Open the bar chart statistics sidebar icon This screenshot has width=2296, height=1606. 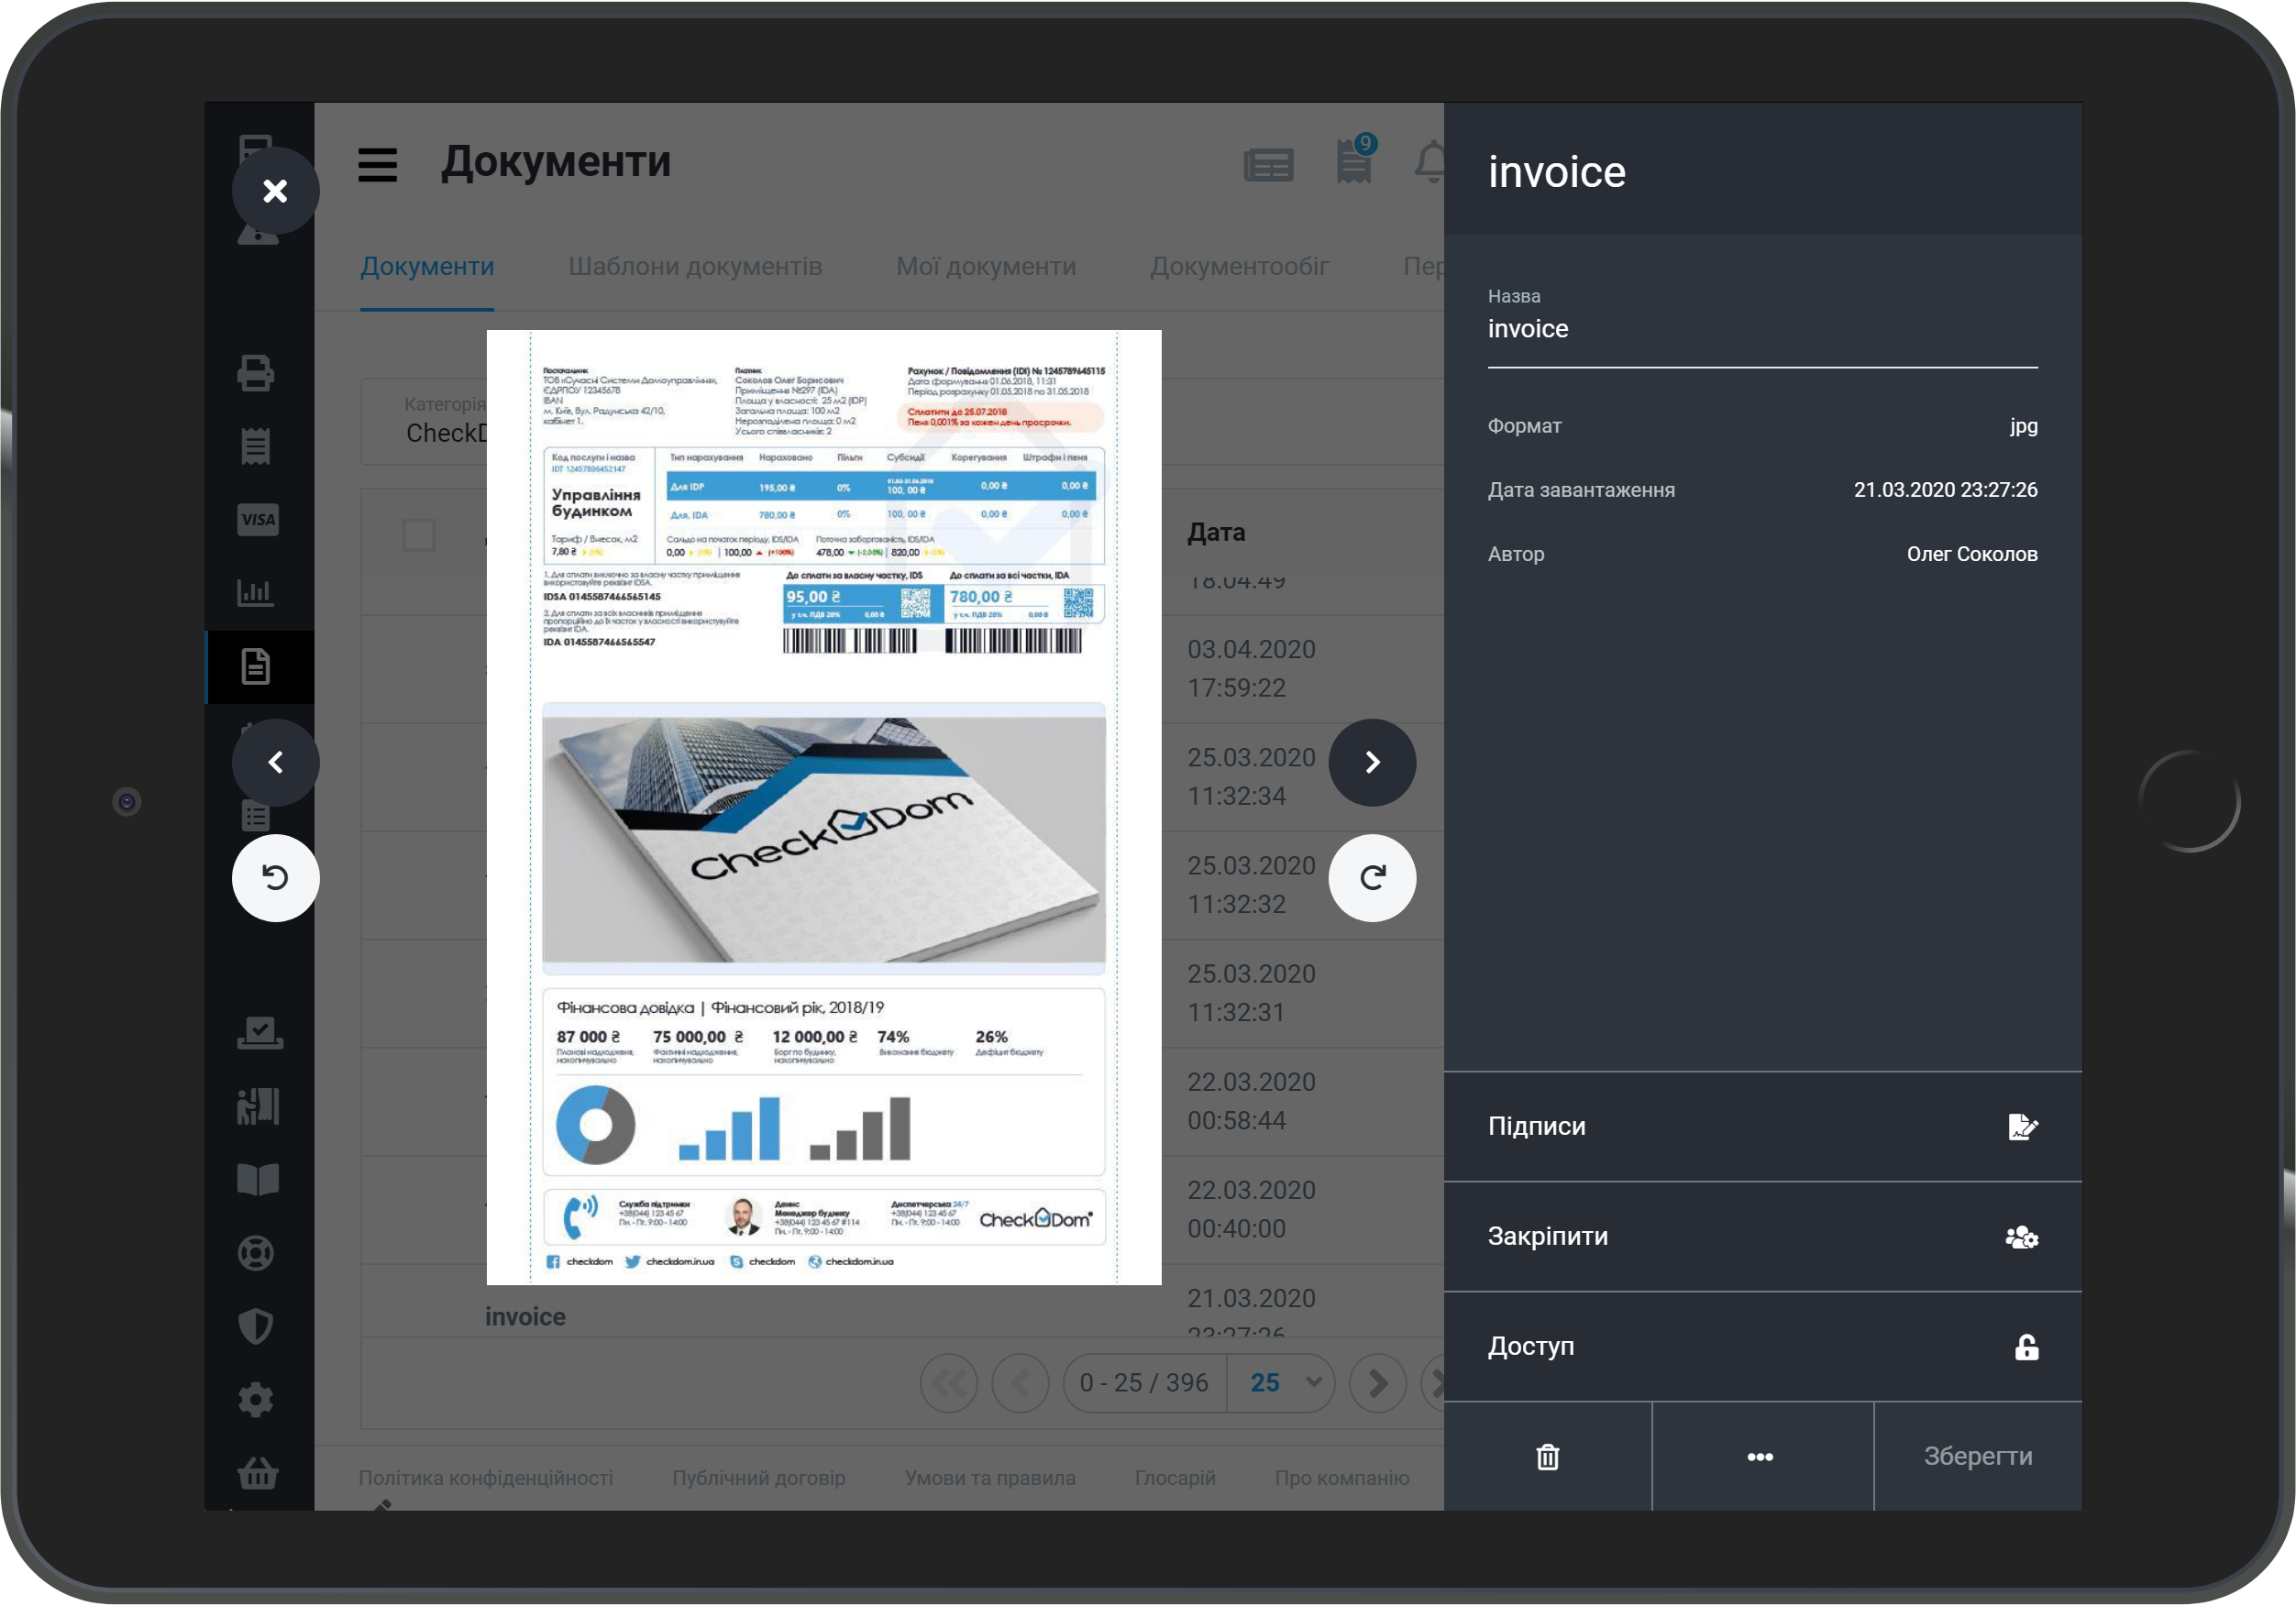pyautogui.click(x=256, y=592)
